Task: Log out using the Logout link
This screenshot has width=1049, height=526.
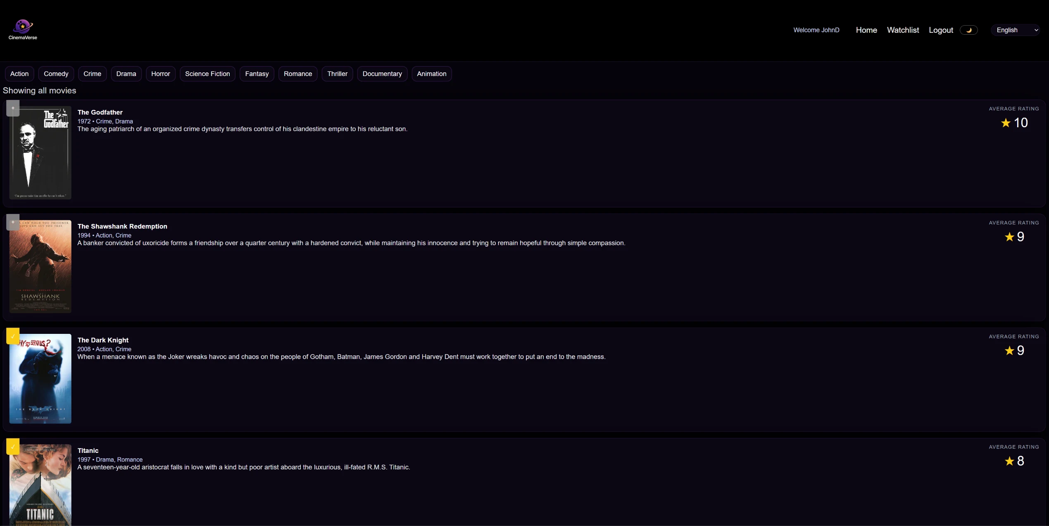Action: [941, 30]
